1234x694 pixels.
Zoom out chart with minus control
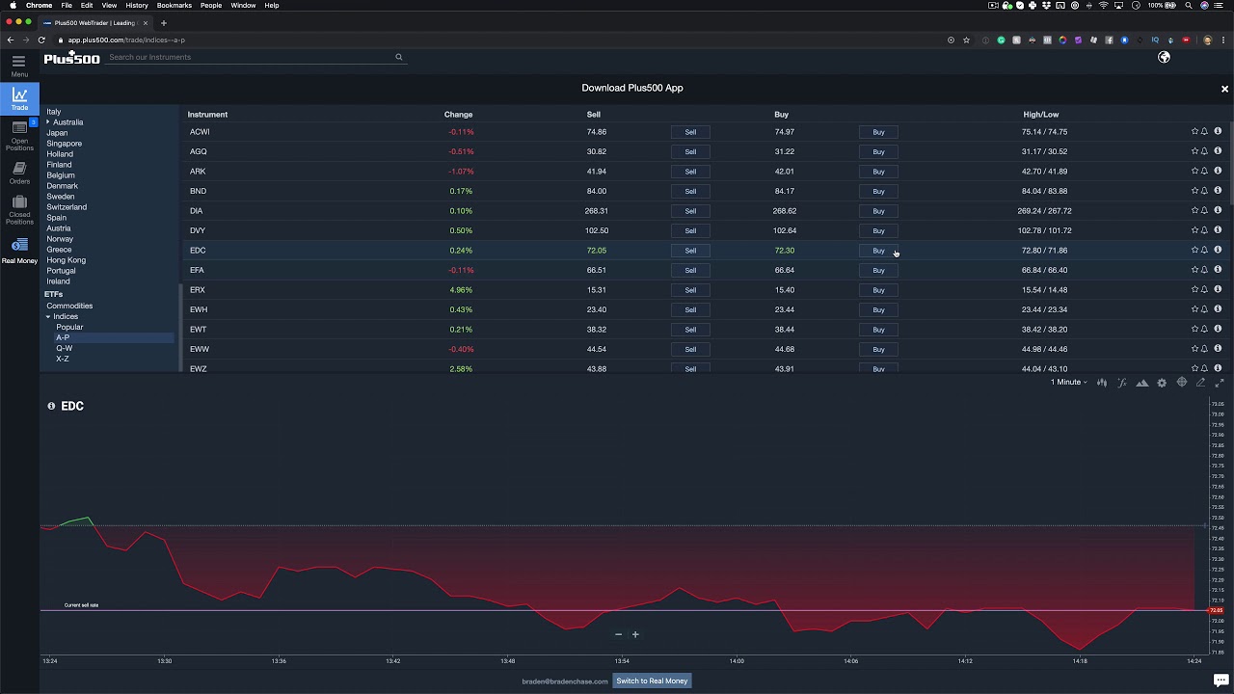point(618,634)
